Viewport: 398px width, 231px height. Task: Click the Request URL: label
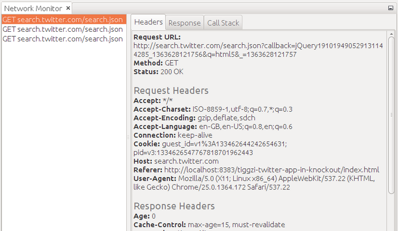point(157,37)
